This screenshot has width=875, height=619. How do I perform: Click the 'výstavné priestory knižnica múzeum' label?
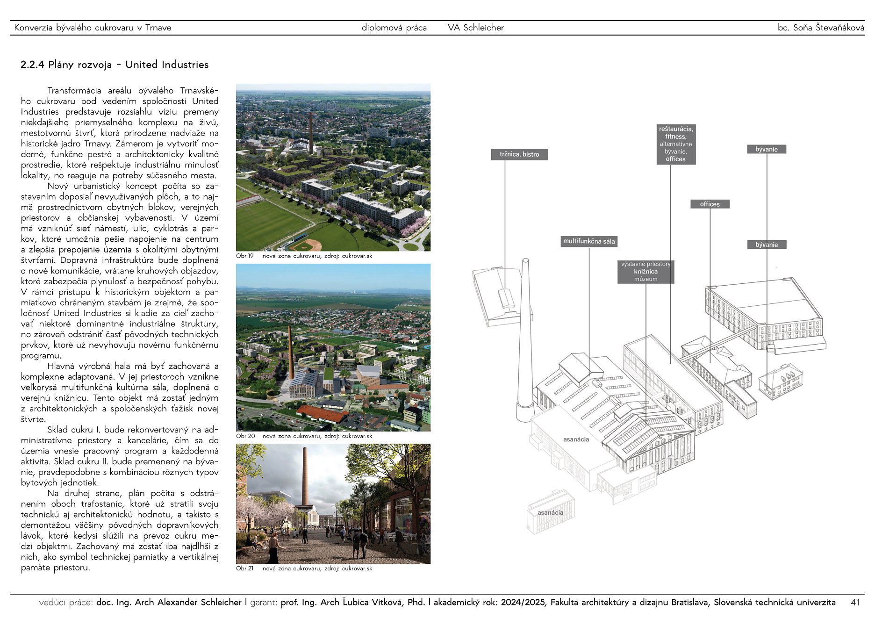tap(645, 272)
